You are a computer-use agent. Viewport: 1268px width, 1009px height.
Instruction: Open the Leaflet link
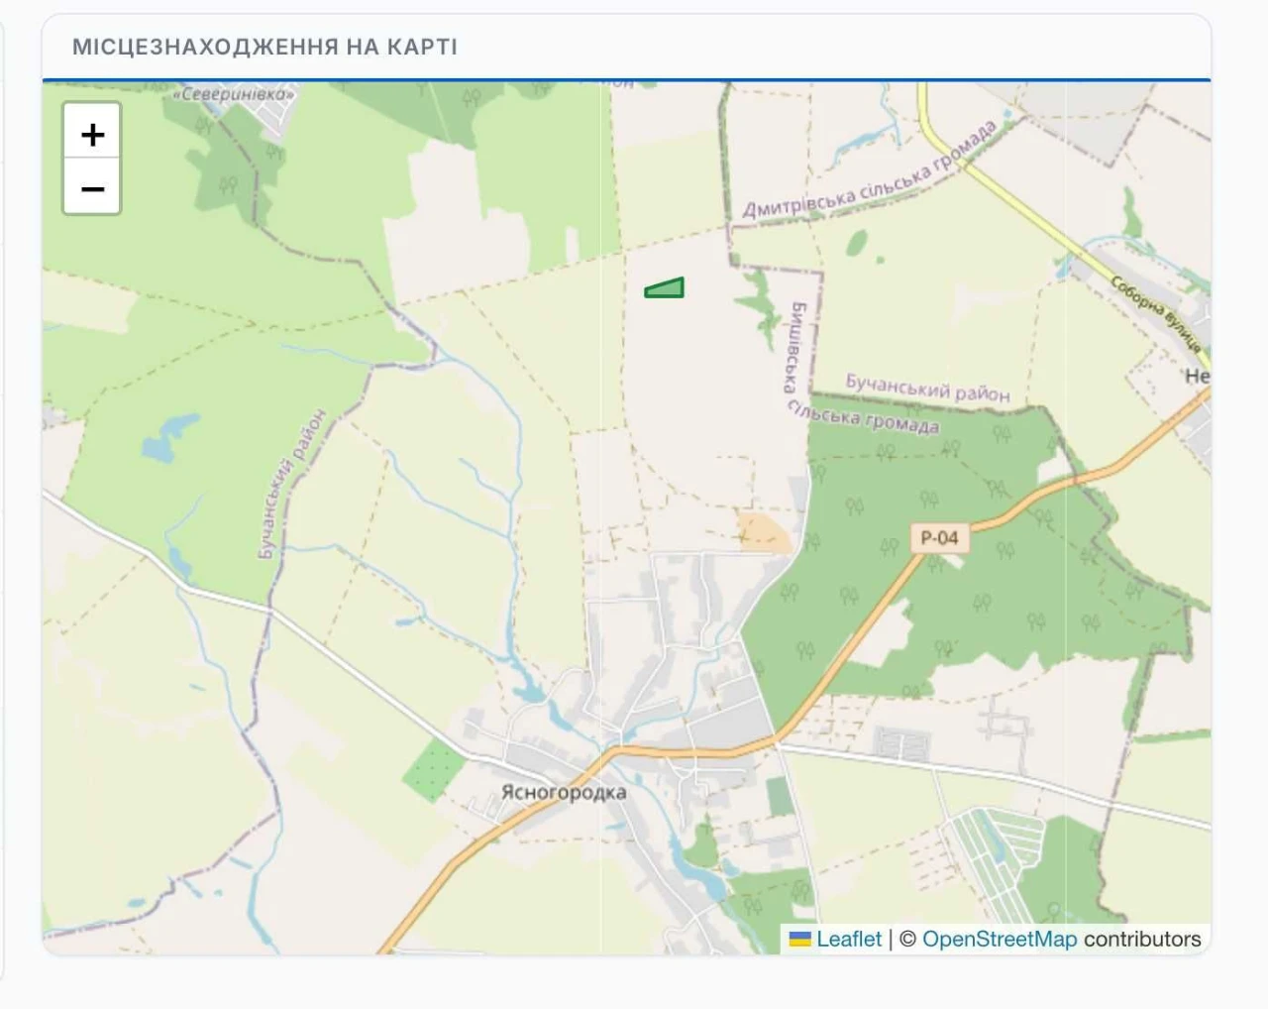click(x=848, y=939)
